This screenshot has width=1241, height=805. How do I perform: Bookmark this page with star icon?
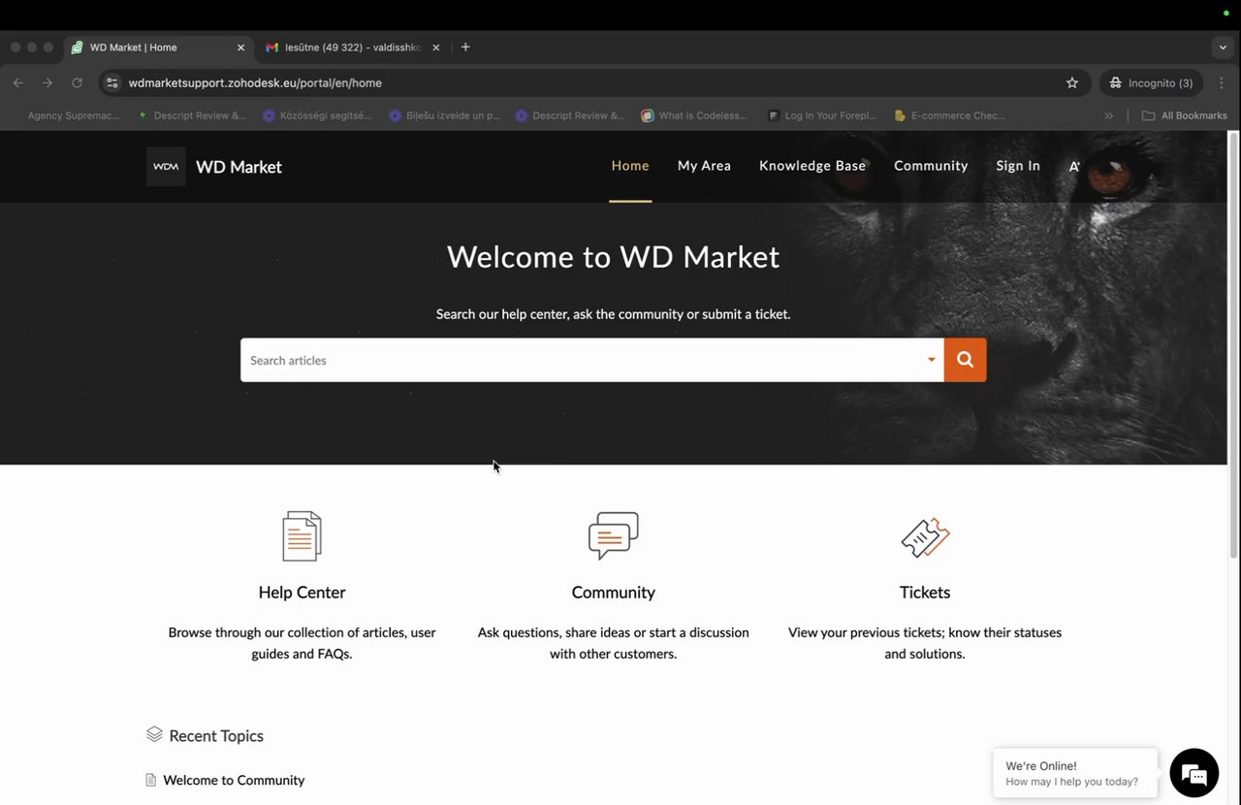tap(1072, 82)
